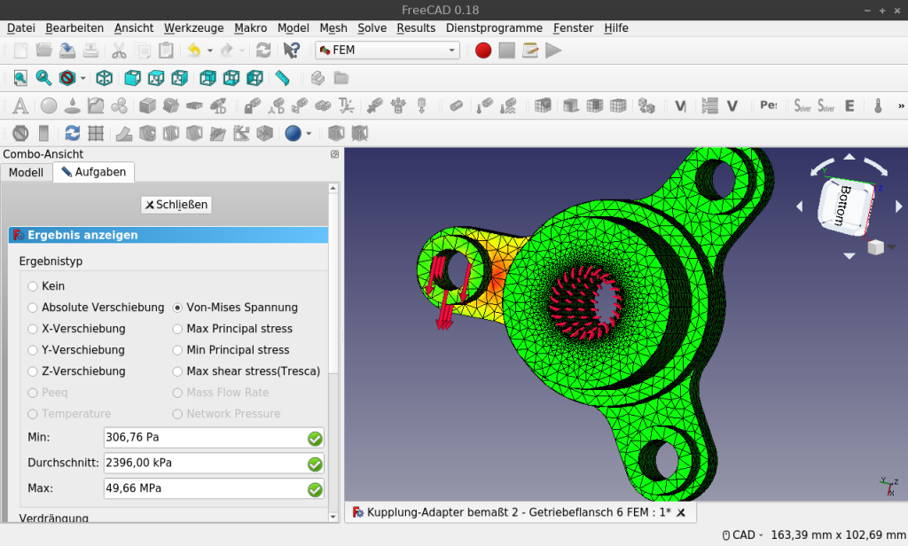Screen dimensions: 908x546
Task: Click the Edit macros notepad icon
Action: tap(530, 51)
